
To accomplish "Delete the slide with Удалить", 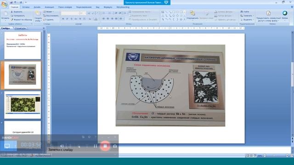I will 48,20.
